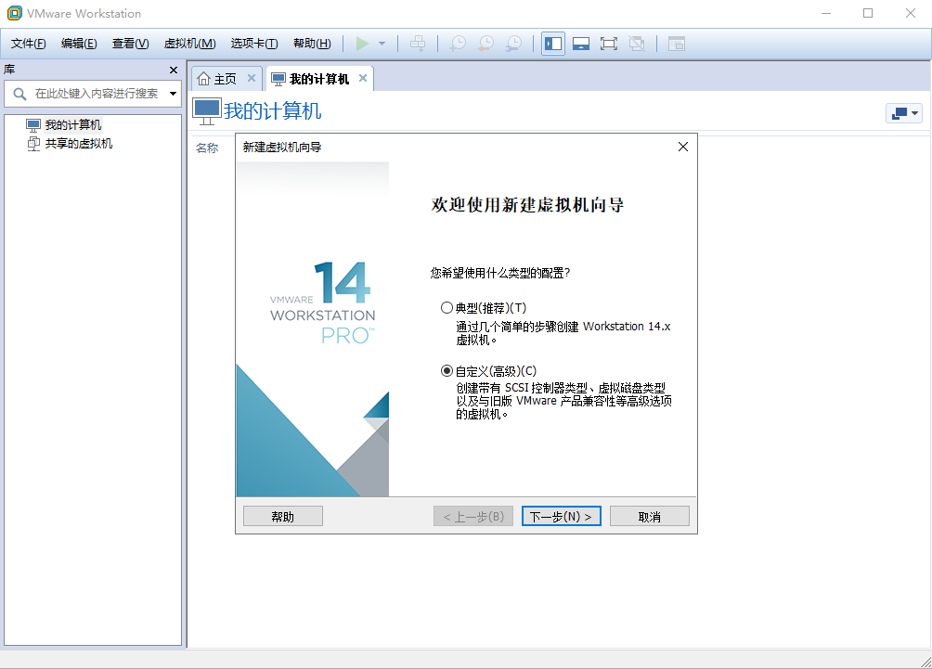
Task: Toggle the thumbnail bar view icon
Action: [x=581, y=44]
